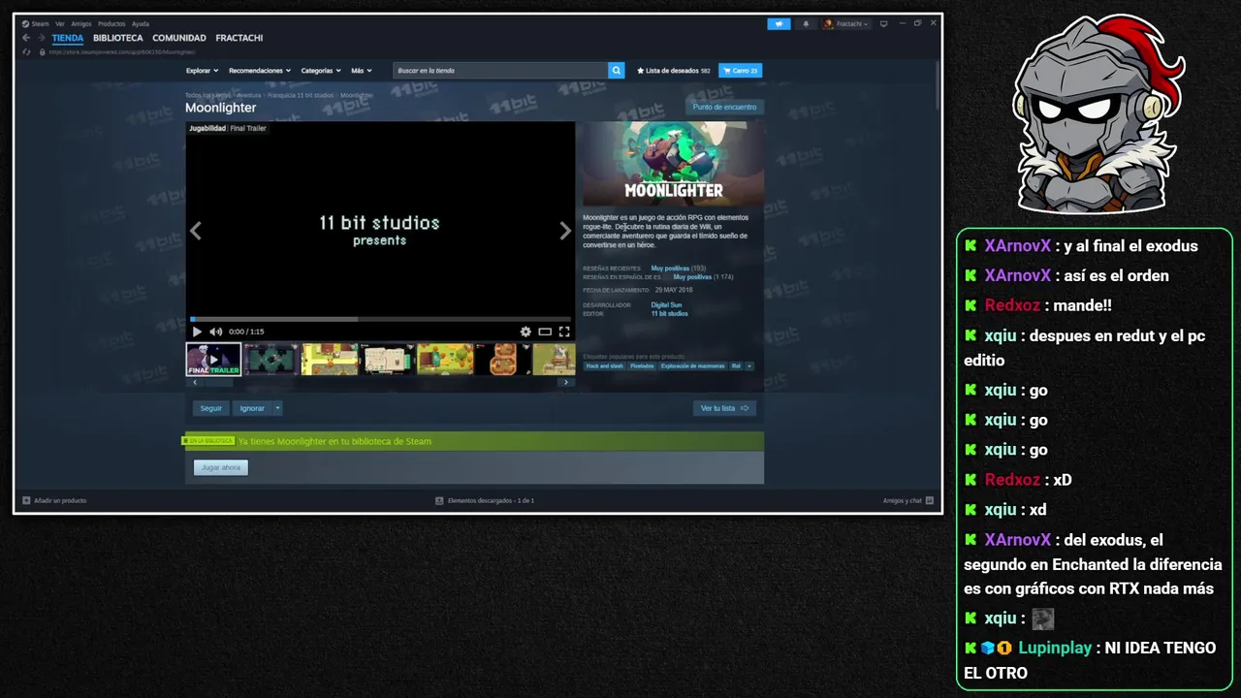Open trailer video settings gear
Viewport: 1241px width, 698px height.
(x=525, y=332)
